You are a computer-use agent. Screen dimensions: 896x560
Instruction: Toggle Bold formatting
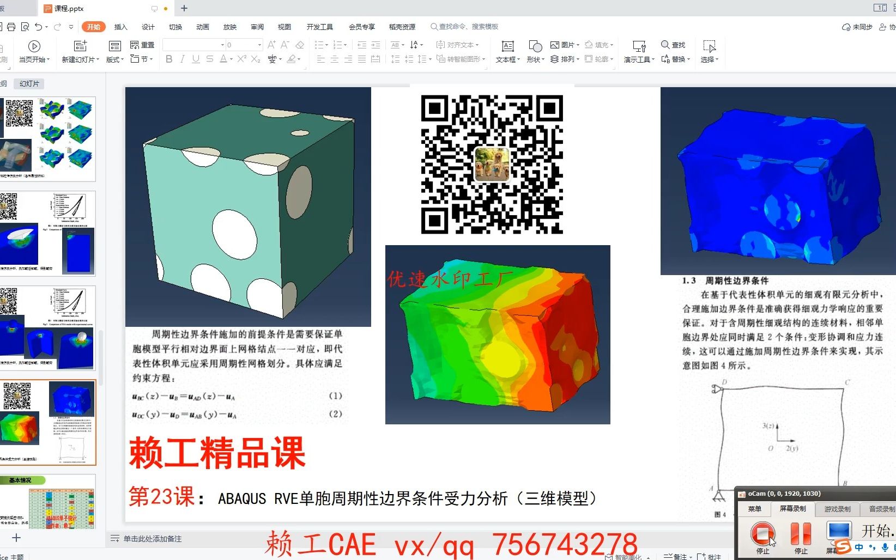pyautogui.click(x=169, y=59)
